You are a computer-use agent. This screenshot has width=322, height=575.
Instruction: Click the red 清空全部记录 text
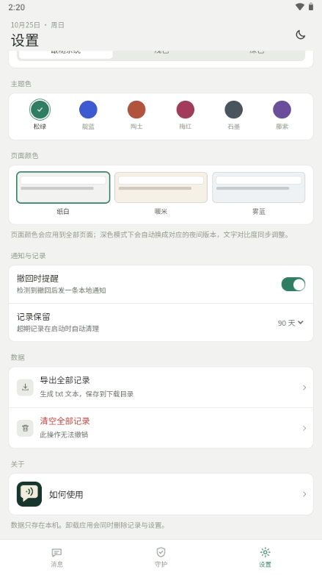pos(65,421)
